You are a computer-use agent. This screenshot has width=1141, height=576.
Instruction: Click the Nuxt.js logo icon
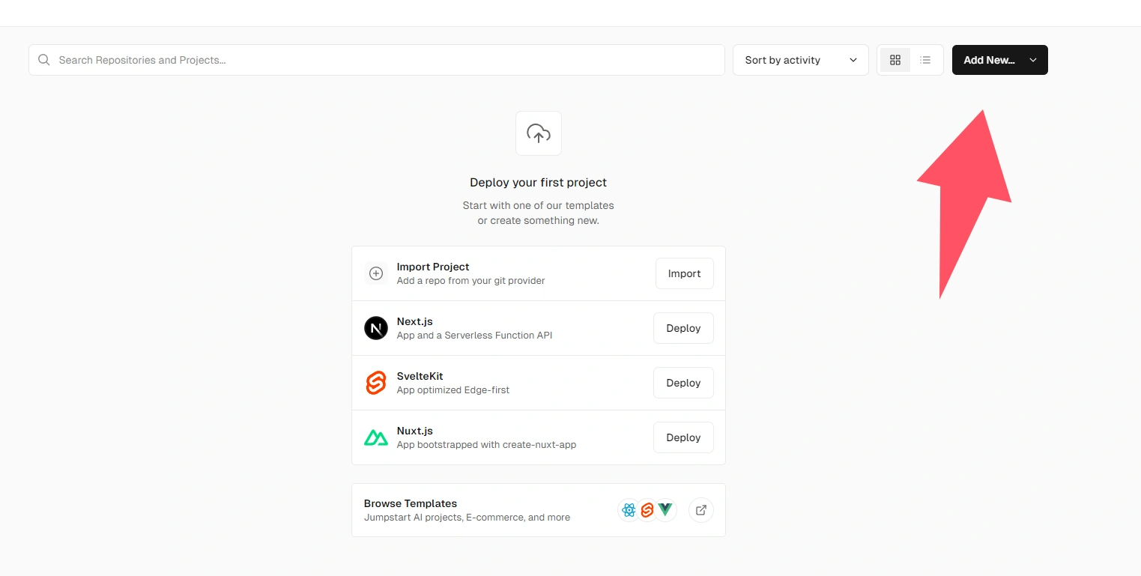(x=376, y=437)
